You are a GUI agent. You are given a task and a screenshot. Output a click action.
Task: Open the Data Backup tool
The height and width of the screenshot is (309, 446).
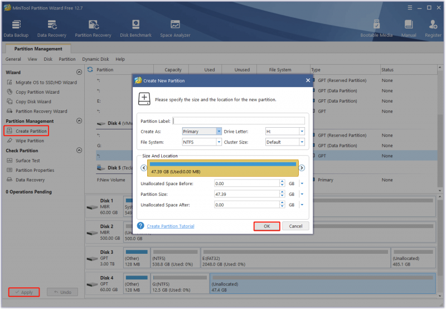[x=16, y=28]
